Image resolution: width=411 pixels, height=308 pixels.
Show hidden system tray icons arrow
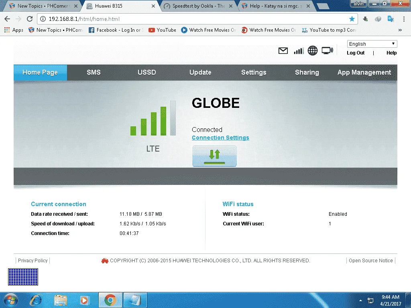click(x=361, y=300)
